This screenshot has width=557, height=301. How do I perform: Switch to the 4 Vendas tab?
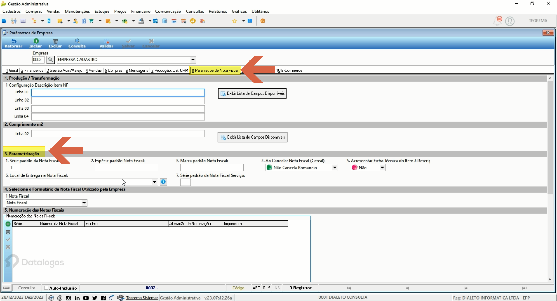tap(93, 70)
